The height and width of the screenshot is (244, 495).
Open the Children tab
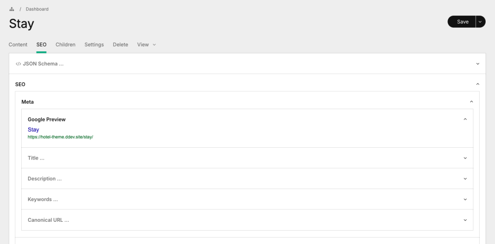click(x=65, y=44)
